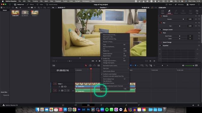202x113 pixels.
Task: Reset the Pitch section parameters
Action: point(199,33)
